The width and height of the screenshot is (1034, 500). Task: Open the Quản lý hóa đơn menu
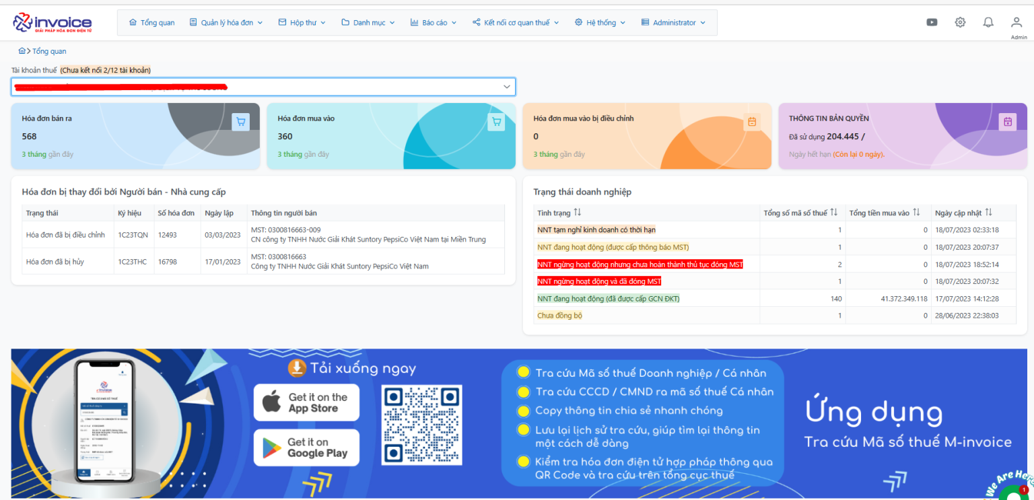226,23
